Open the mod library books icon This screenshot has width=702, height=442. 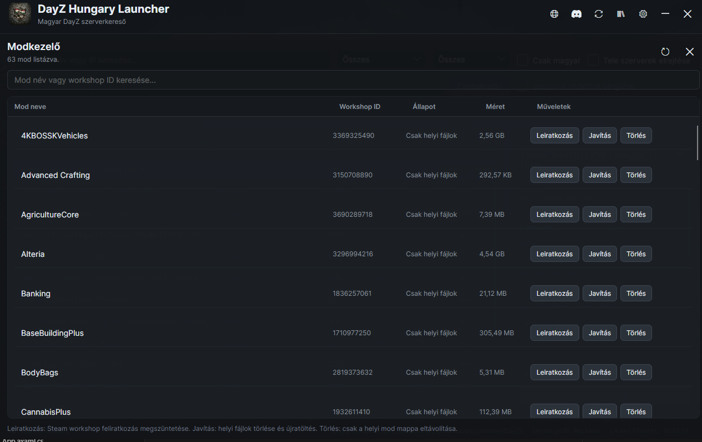coord(621,14)
